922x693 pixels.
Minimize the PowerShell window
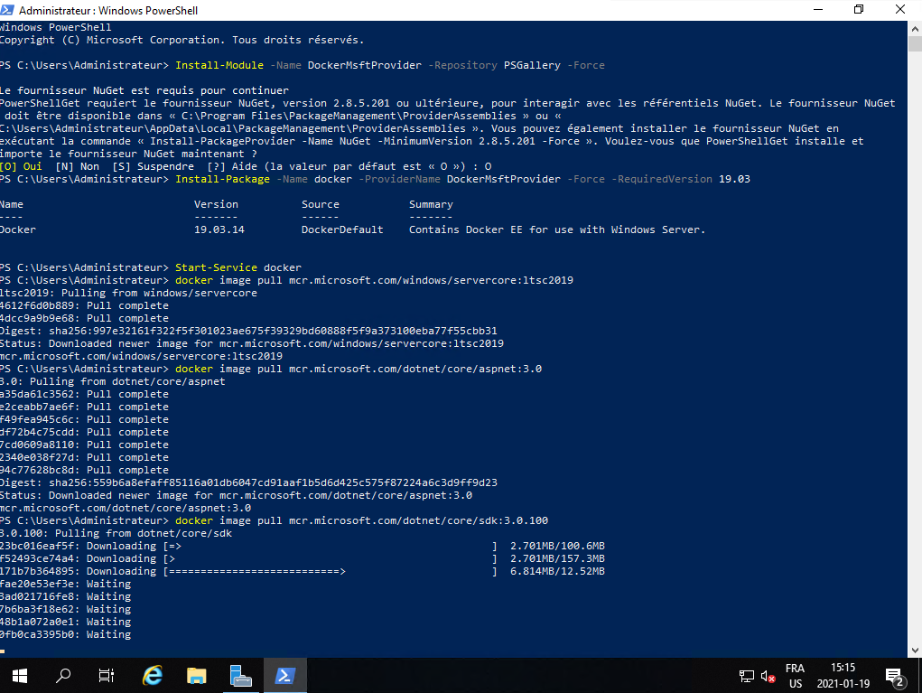(x=817, y=10)
